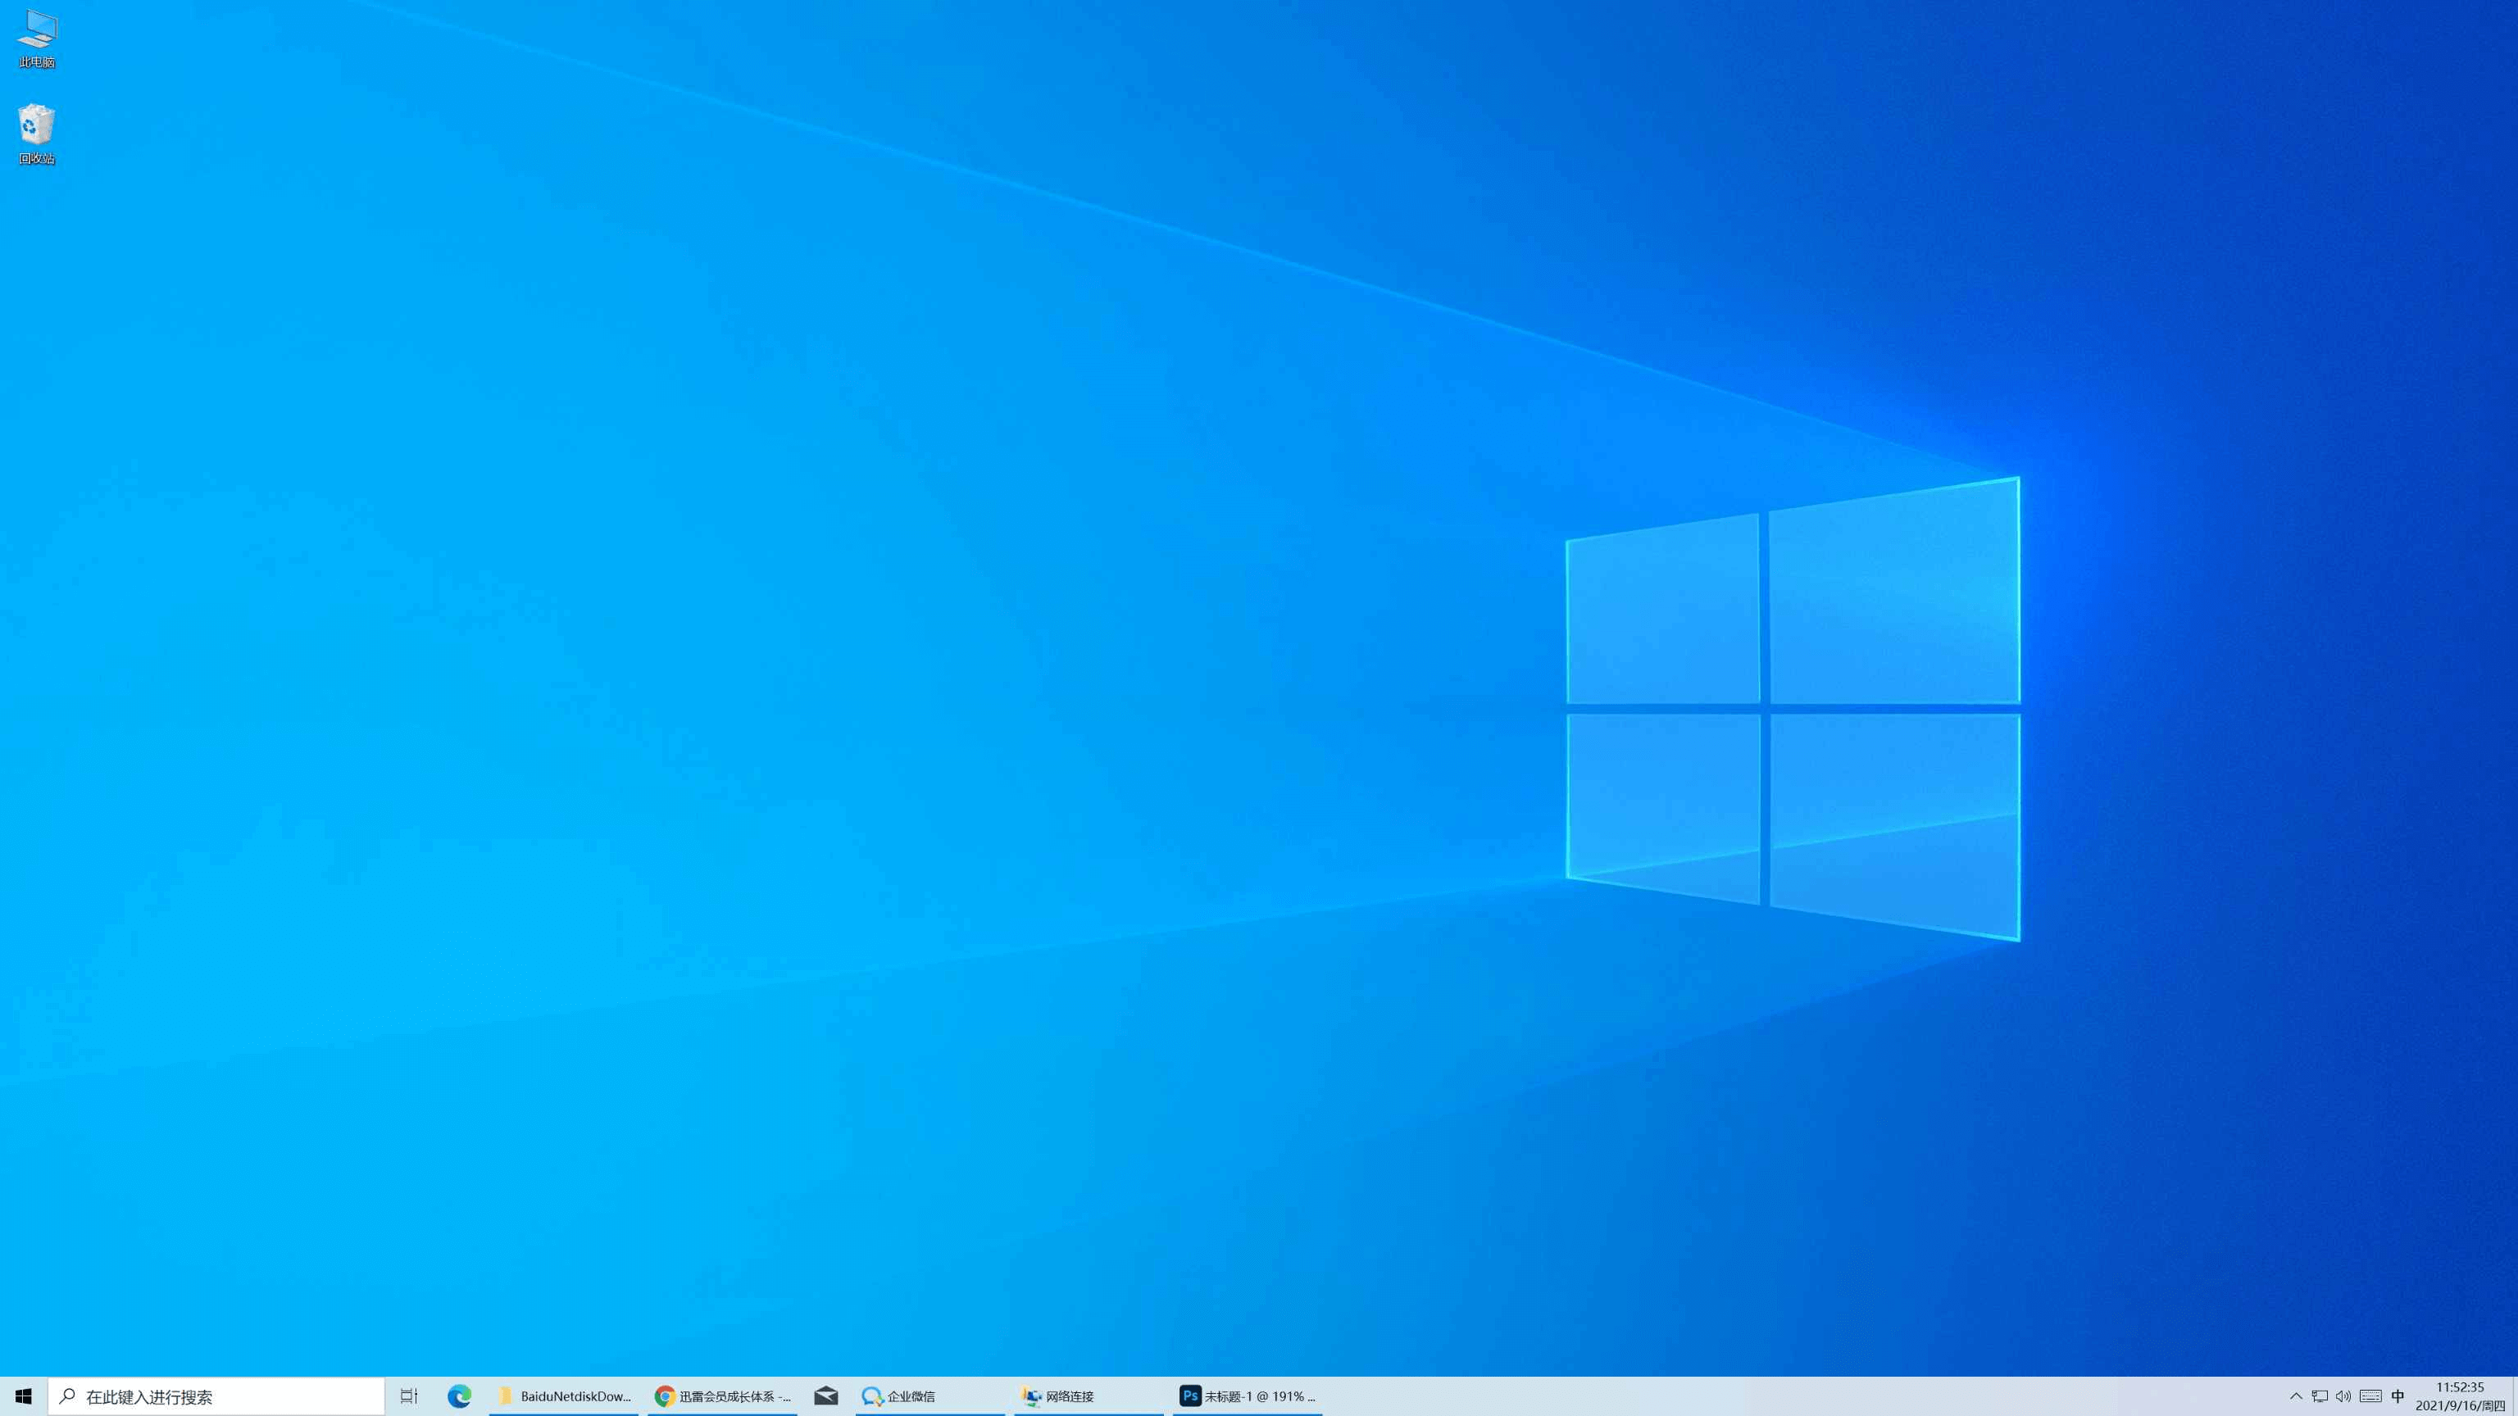The image size is (2518, 1416).
Task: Show hidden system tray icons
Action: (x=2296, y=1396)
